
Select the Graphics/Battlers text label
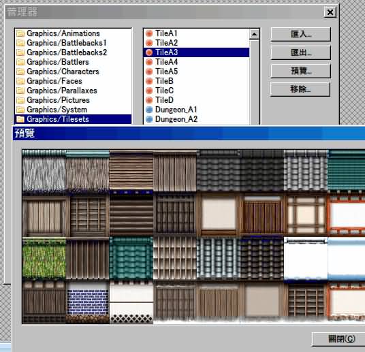click(58, 62)
